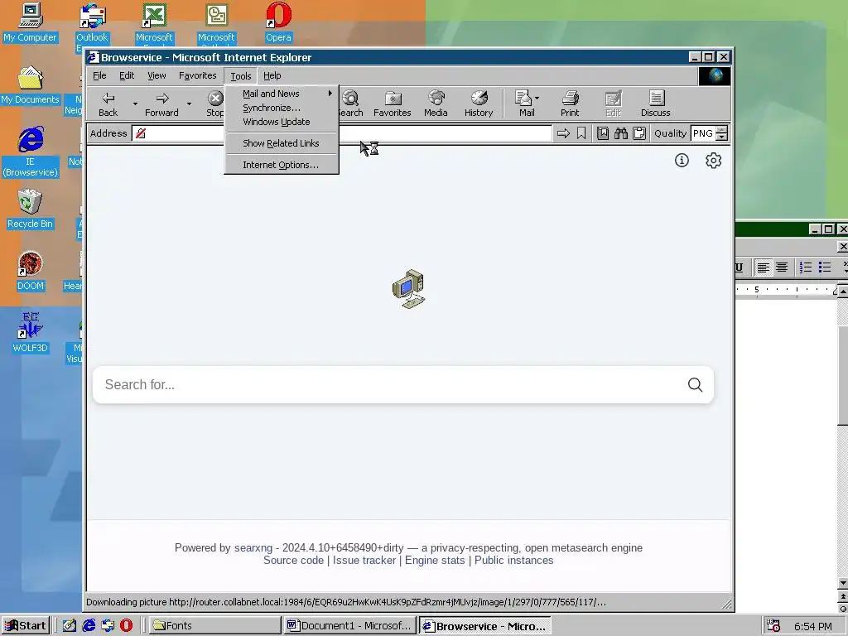Click Internet Explorer quick launch icon

tap(89, 625)
